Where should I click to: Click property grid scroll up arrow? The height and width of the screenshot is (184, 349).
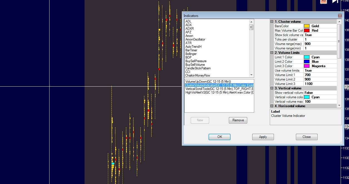coord(339,22)
